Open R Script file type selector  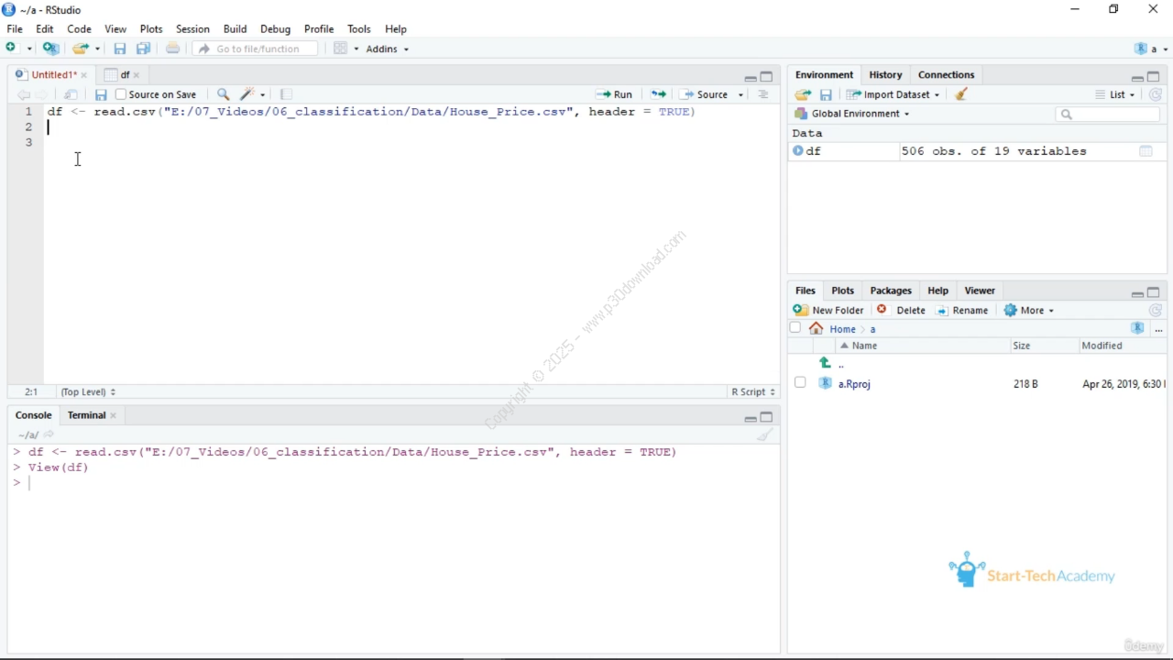pyautogui.click(x=753, y=392)
